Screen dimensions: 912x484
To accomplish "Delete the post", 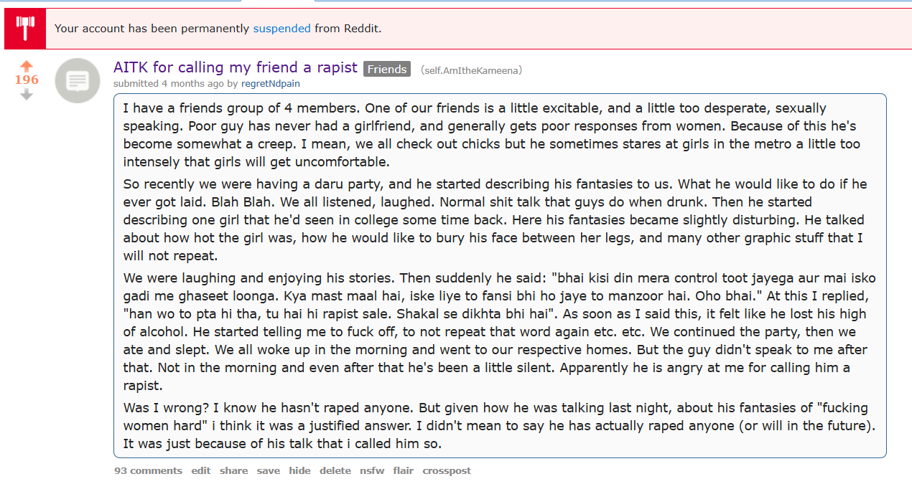I will (335, 471).
